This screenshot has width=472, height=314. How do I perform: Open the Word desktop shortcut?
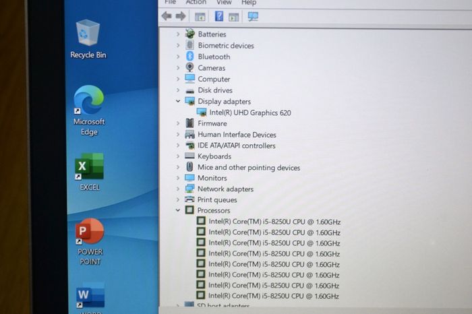90,298
